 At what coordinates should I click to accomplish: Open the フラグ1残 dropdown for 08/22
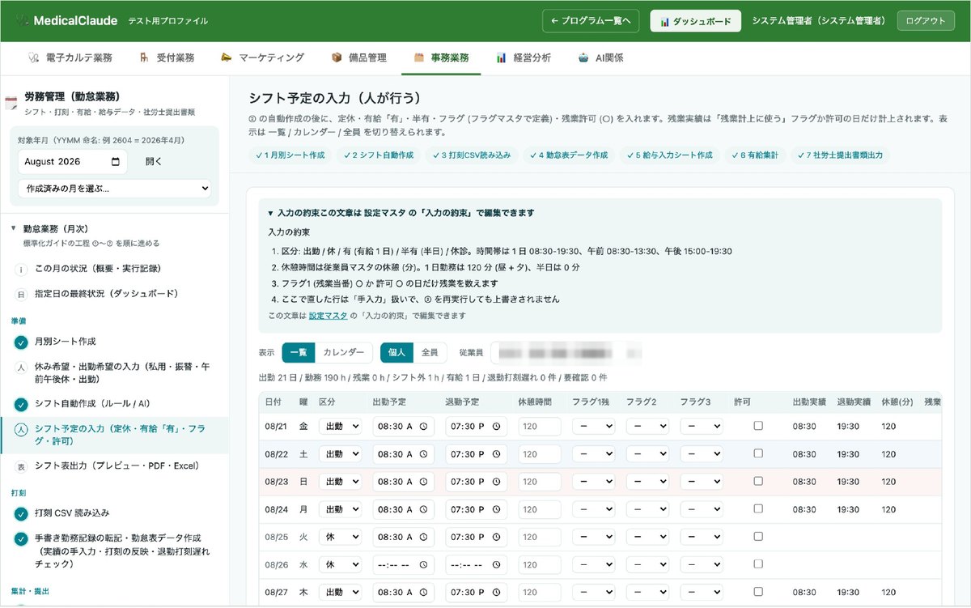pos(593,454)
